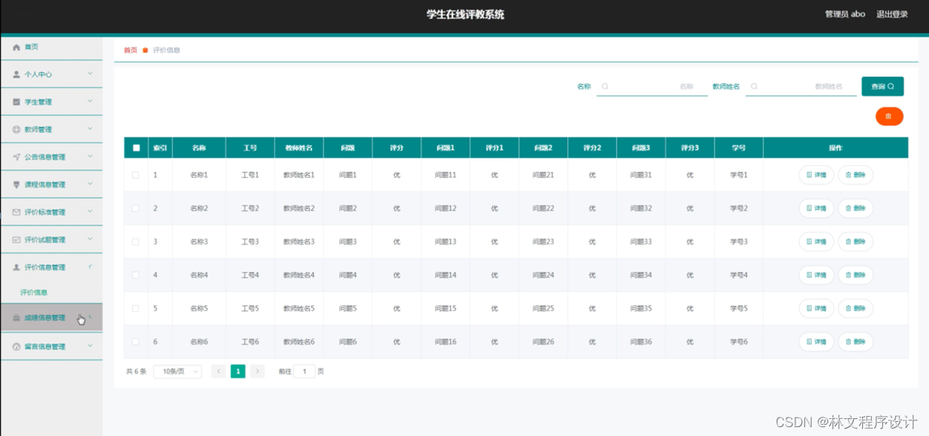Click the 留言信息管理 sidebar icon
Screen dimensions: 929x436
[16, 346]
